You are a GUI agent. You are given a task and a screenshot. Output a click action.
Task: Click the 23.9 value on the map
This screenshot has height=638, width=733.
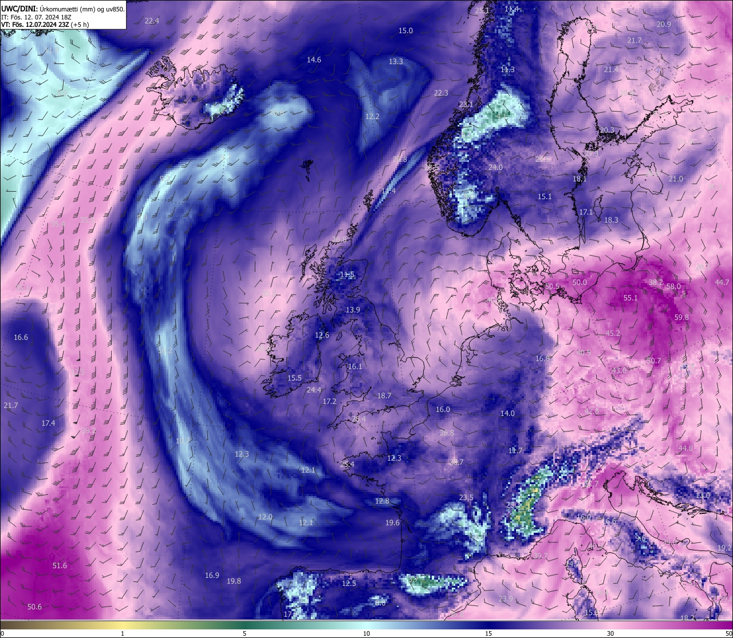506,599
